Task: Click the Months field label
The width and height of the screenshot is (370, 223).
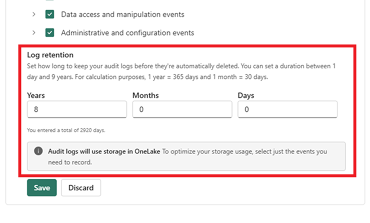Action: (x=146, y=95)
